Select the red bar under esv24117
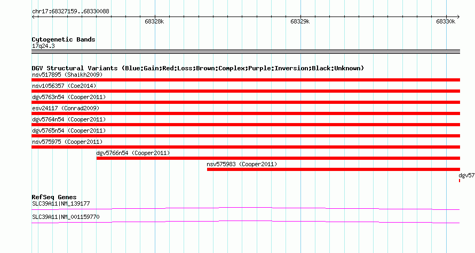475x253 pixels. tap(246, 113)
